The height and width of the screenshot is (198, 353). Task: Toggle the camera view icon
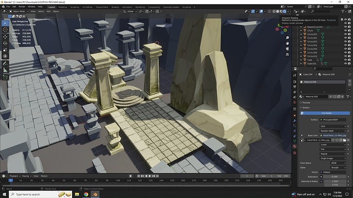coord(288,48)
